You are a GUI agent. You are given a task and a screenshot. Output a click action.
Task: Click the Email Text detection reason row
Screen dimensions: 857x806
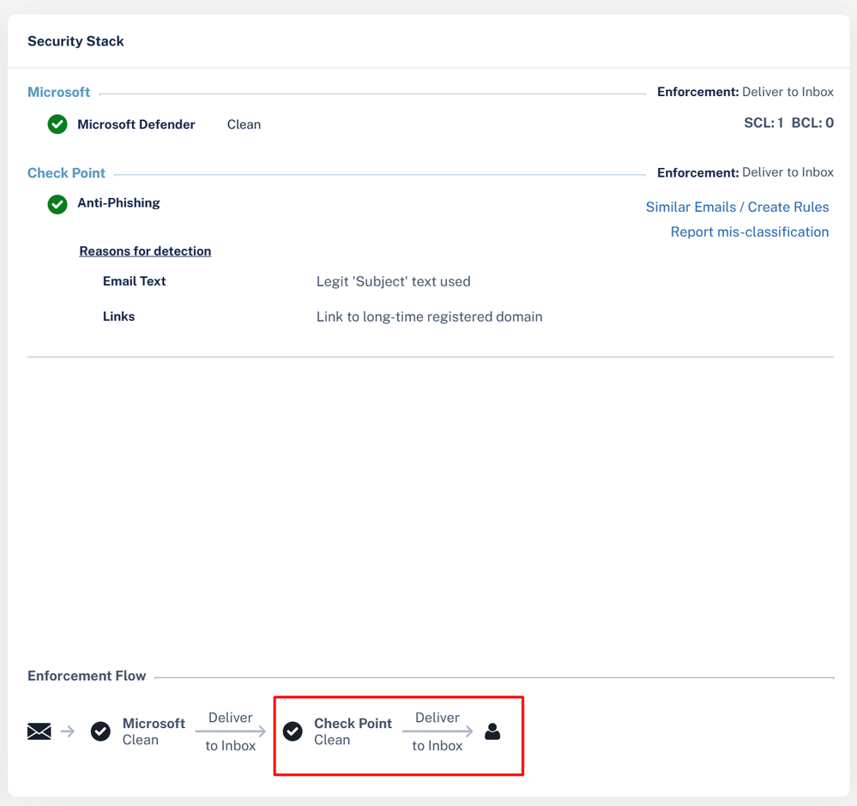click(134, 281)
